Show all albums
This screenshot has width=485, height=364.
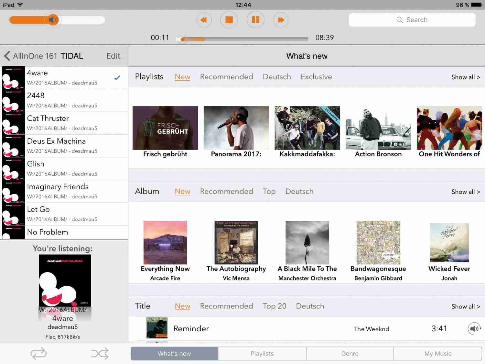point(466,192)
